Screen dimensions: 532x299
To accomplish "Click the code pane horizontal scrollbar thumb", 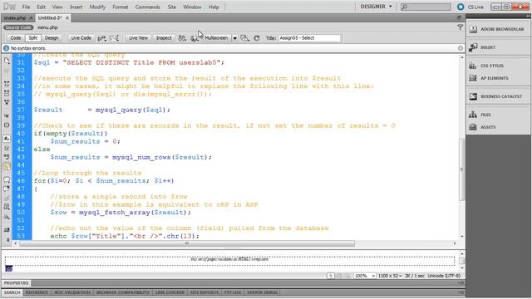I will (186, 243).
